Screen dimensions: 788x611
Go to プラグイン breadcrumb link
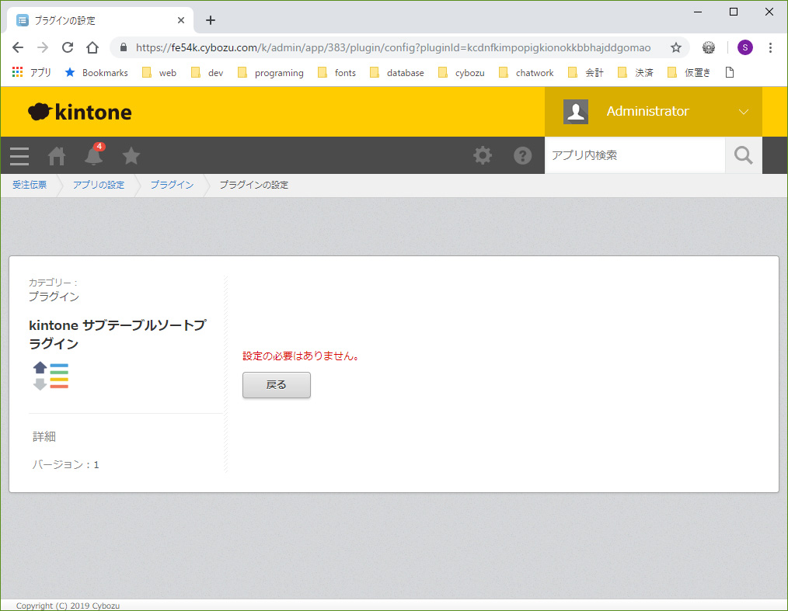click(172, 185)
